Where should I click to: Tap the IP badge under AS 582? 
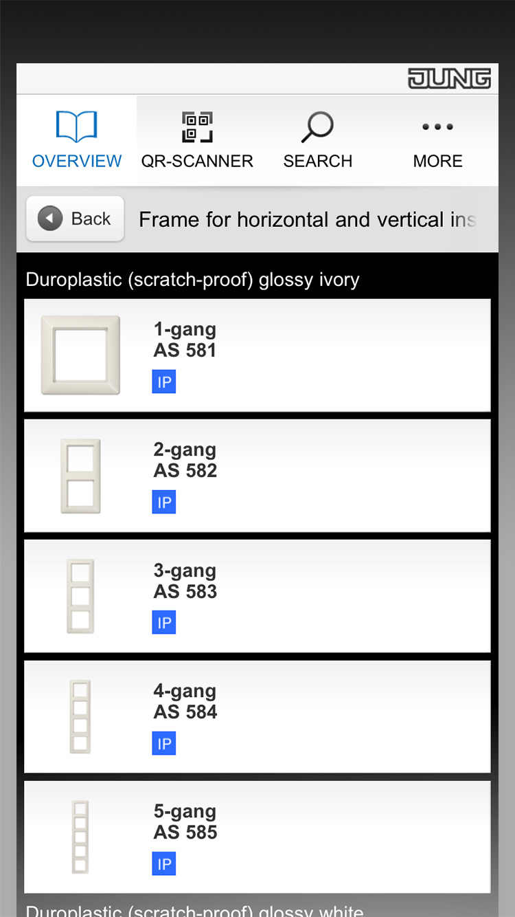164,502
